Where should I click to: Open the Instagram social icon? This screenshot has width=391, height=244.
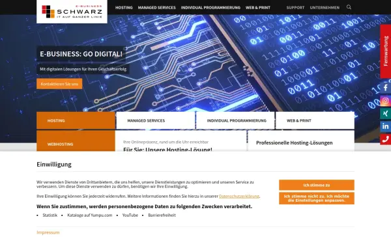tap(386, 101)
